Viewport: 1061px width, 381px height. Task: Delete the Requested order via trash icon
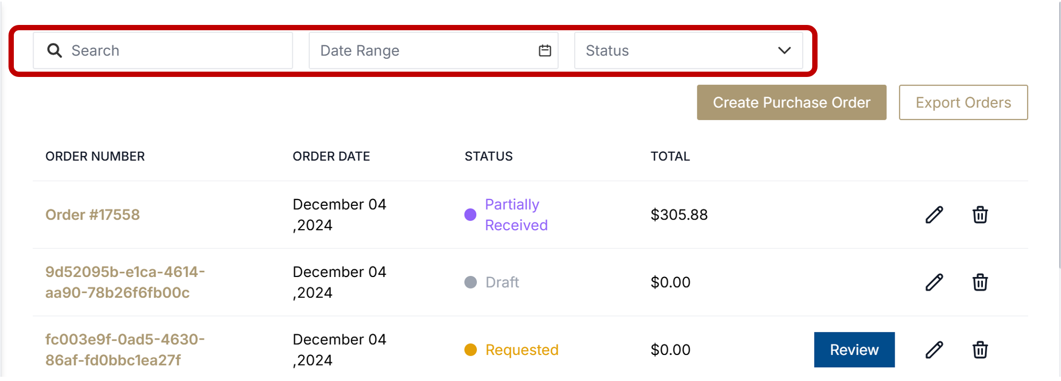980,350
